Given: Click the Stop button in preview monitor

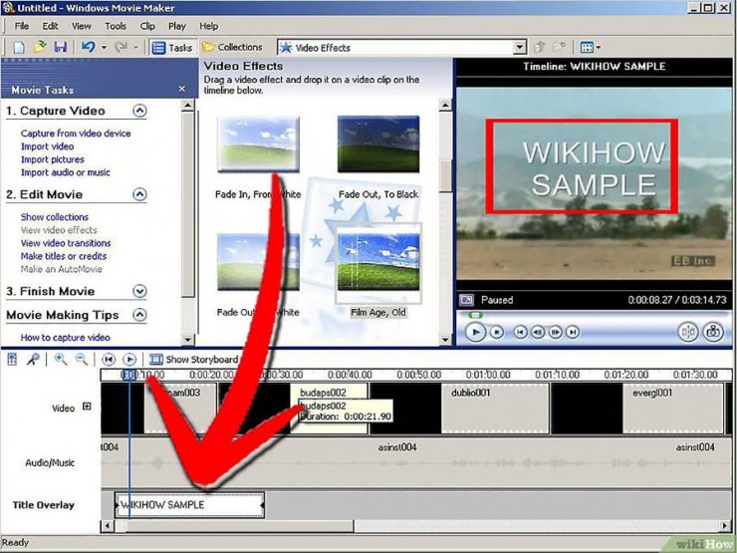Looking at the screenshot, I should tap(496, 332).
